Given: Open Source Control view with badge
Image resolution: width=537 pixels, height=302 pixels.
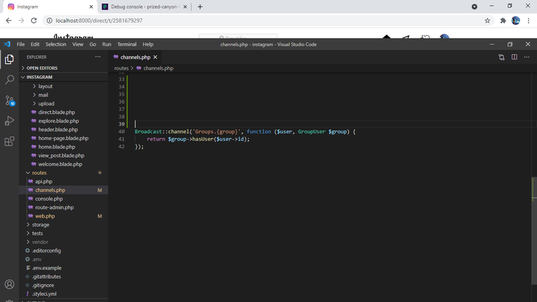Looking at the screenshot, I should (9, 100).
